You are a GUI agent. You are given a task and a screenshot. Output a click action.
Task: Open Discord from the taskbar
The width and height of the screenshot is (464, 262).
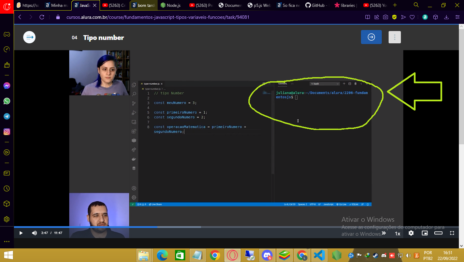[x=267, y=255]
